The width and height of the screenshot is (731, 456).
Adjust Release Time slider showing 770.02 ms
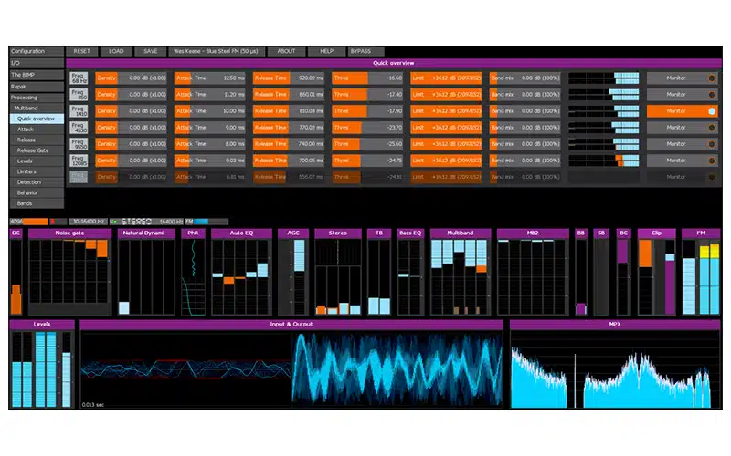(289, 128)
